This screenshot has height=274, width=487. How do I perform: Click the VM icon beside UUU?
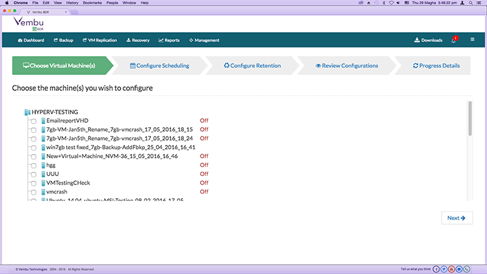(43, 174)
